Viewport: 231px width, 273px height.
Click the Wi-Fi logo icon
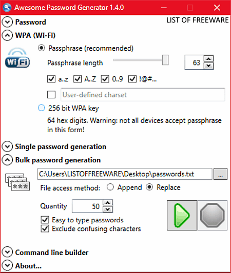pos(17,58)
